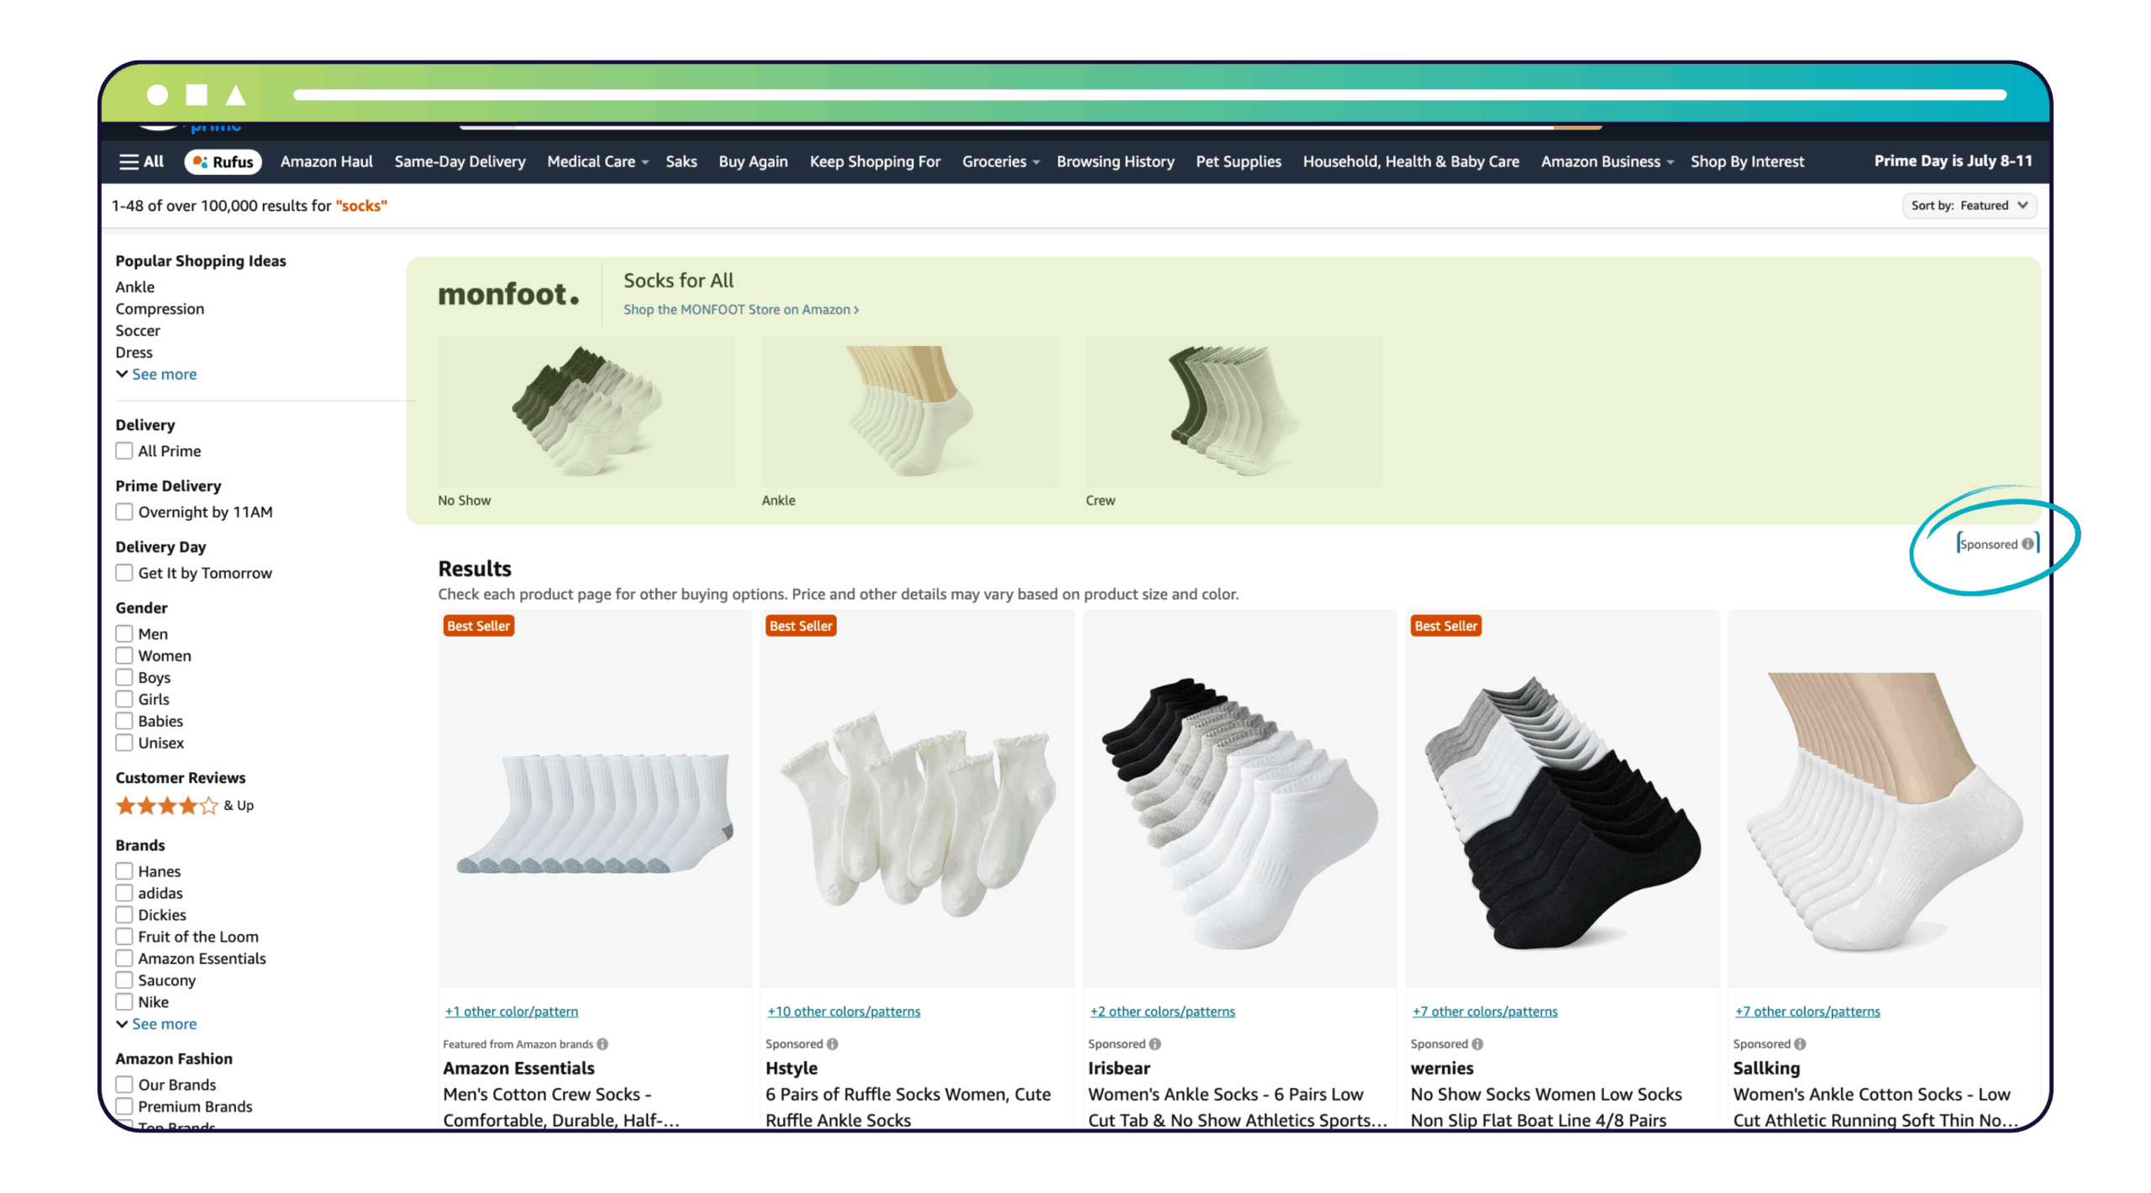The width and height of the screenshot is (2151, 1193).
Task: Click Sponsored info icon above Sallking
Action: [1799, 1043]
